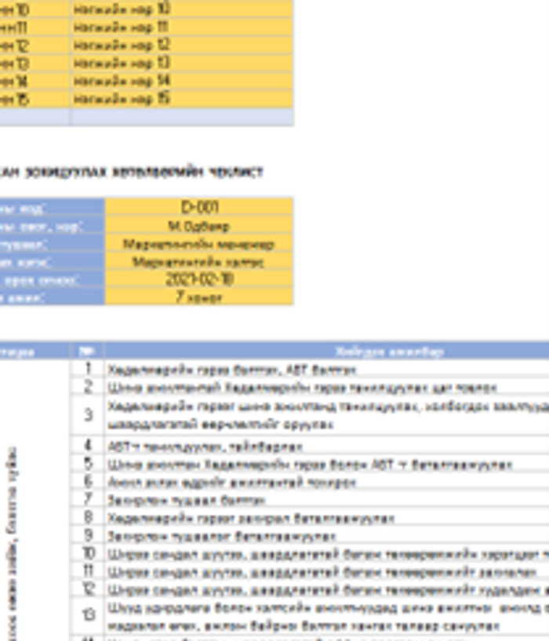Select the Маркетингийн хэлтэс department cell
The height and width of the screenshot is (641, 549).
(199, 262)
